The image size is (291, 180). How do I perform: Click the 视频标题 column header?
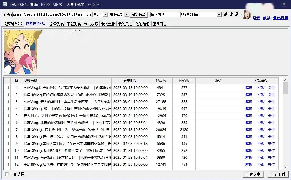click(67, 81)
